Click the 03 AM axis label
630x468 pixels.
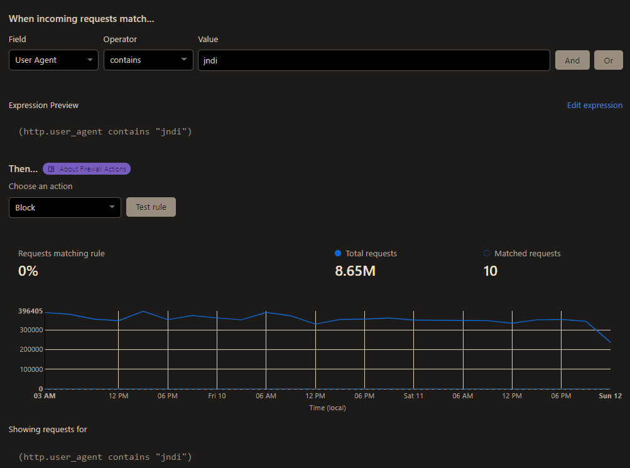[45, 396]
